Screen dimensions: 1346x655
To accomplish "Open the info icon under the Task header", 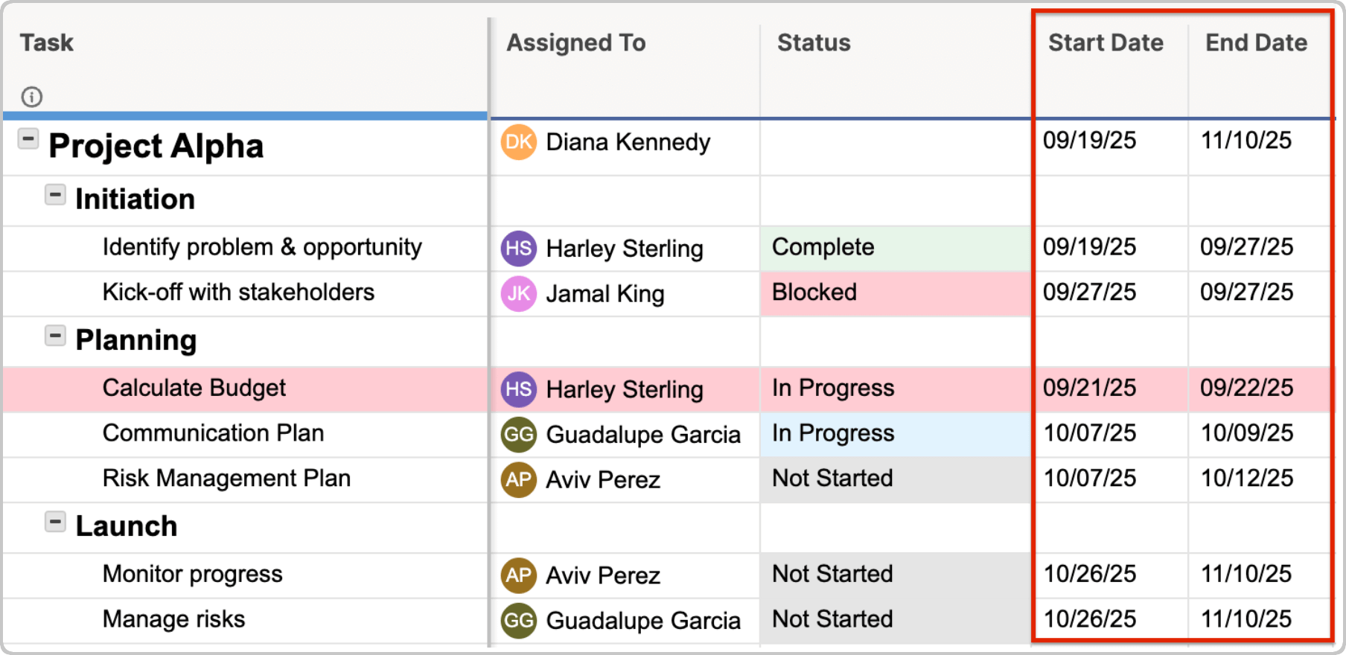I will coord(31,97).
